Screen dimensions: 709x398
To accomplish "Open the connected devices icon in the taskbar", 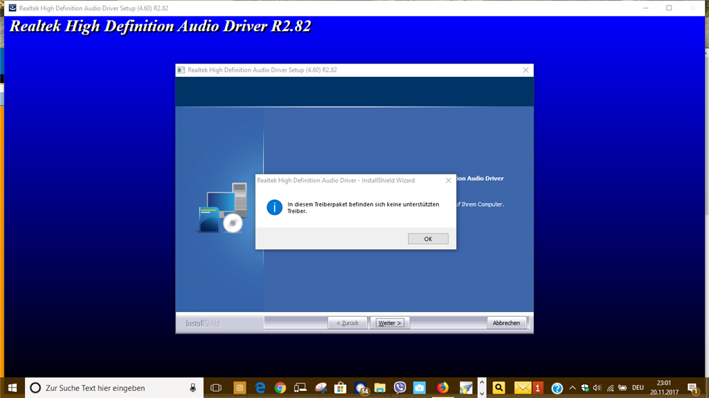I will 300,388.
